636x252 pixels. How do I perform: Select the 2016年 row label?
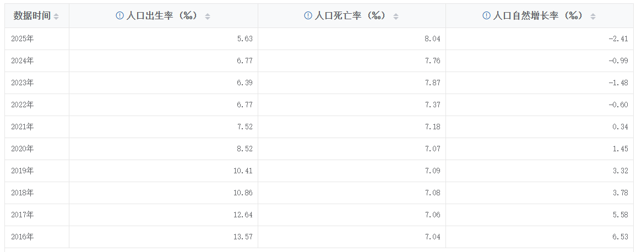[x=23, y=237]
